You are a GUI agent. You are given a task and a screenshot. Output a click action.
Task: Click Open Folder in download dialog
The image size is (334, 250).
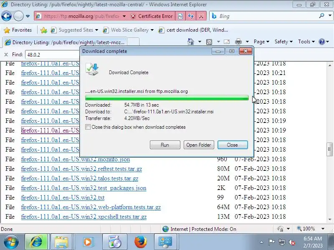pyautogui.click(x=199, y=145)
